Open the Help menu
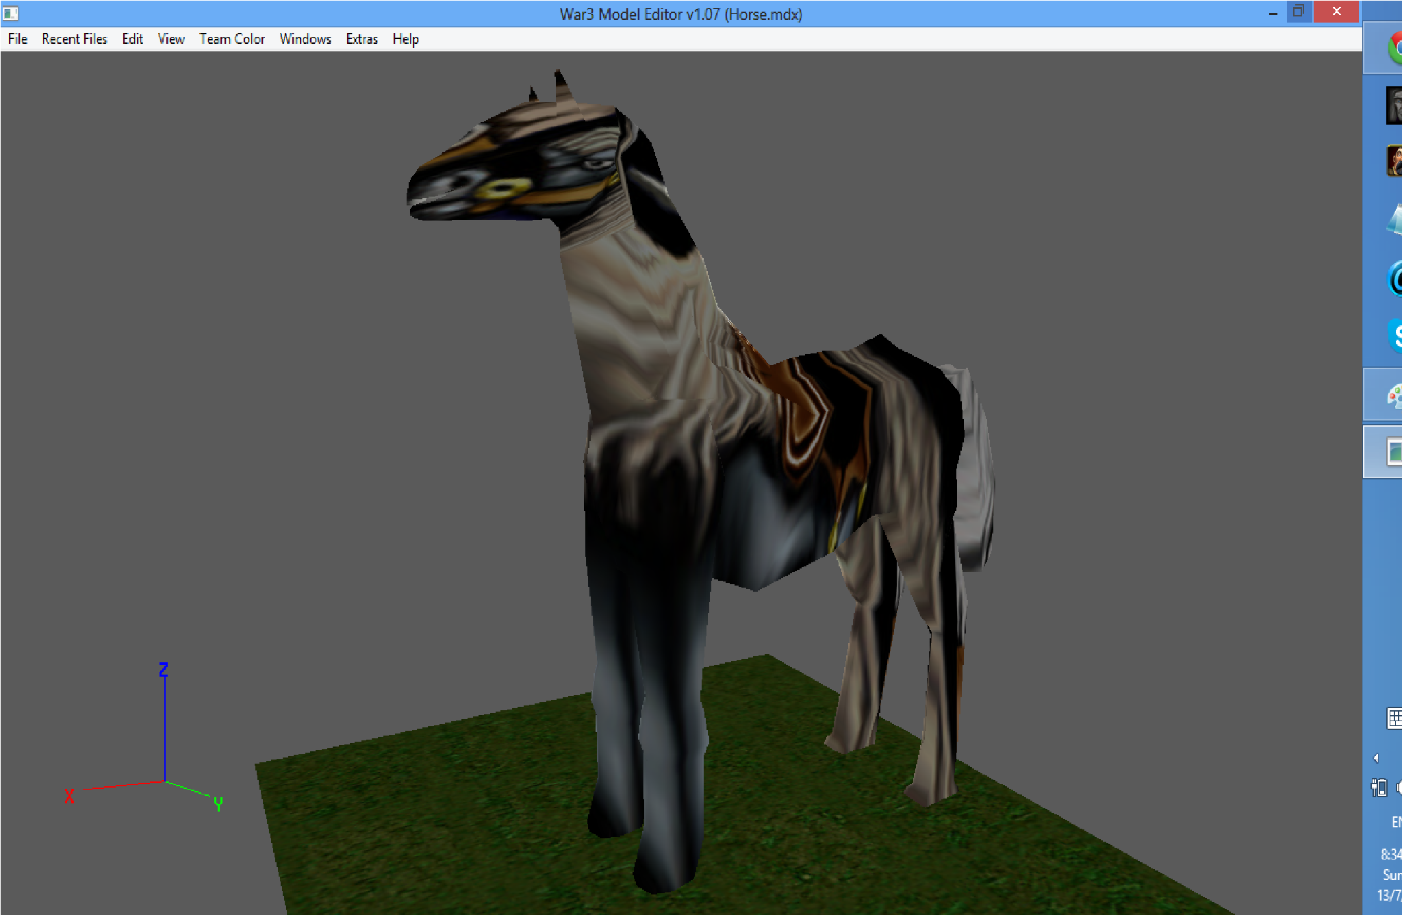This screenshot has height=915, width=1402. point(406,39)
